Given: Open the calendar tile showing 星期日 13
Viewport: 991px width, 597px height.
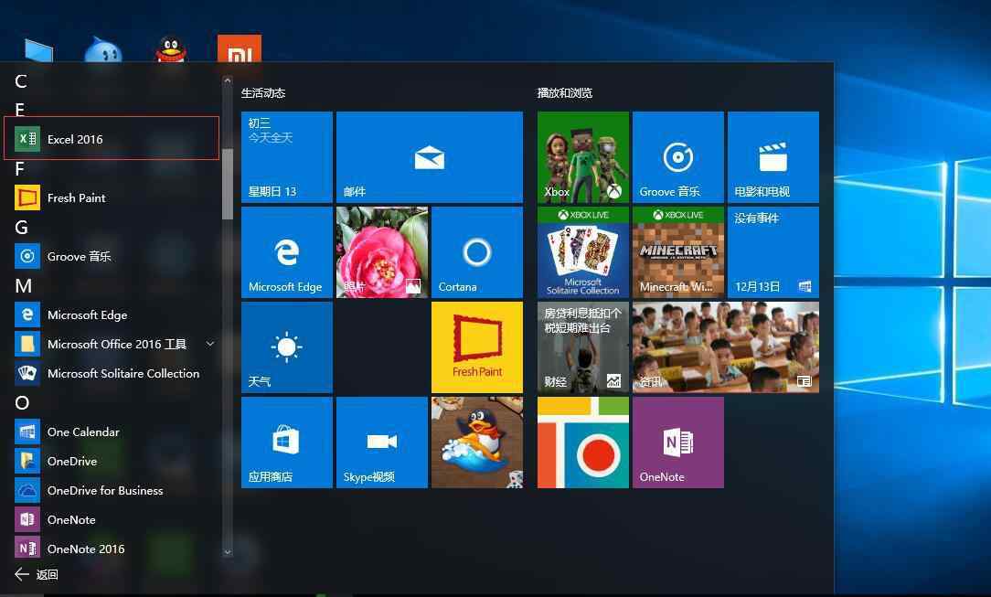Looking at the screenshot, I should (287, 157).
